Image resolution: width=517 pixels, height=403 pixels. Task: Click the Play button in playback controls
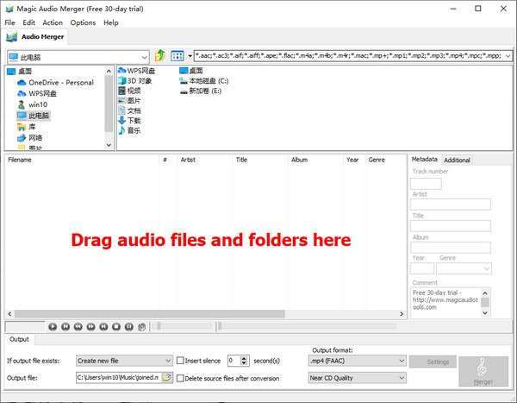(53, 326)
